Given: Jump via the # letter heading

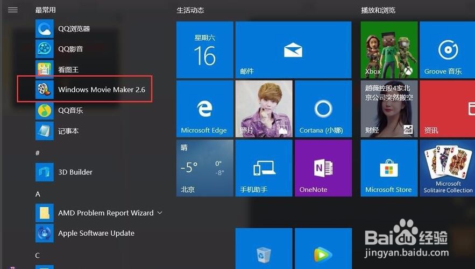Looking at the screenshot, I should click(x=38, y=153).
